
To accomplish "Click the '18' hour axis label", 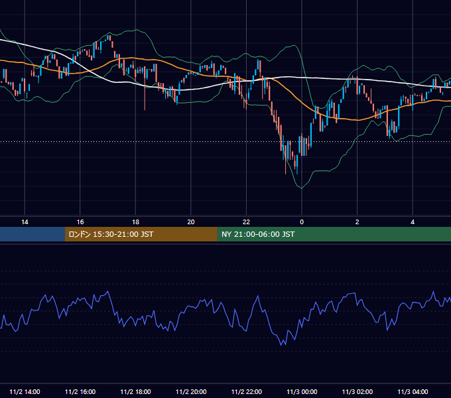I will (x=135, y=222).
